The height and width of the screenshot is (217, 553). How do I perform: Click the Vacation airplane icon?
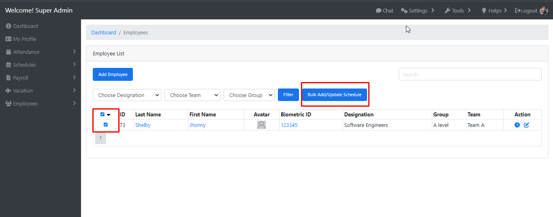pyautogui.click(x=9, y=91)
